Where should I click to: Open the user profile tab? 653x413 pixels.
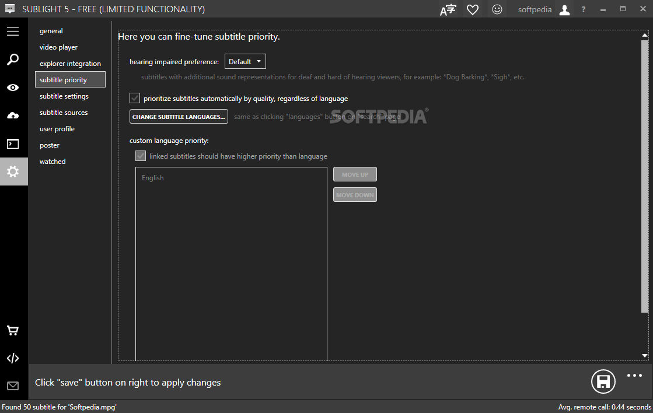[57, 129]
